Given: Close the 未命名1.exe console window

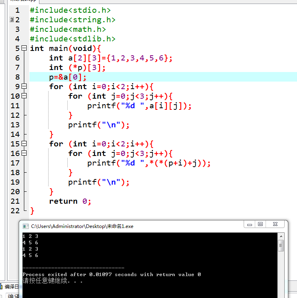Looking at the screenshot, I should point(275,224).
